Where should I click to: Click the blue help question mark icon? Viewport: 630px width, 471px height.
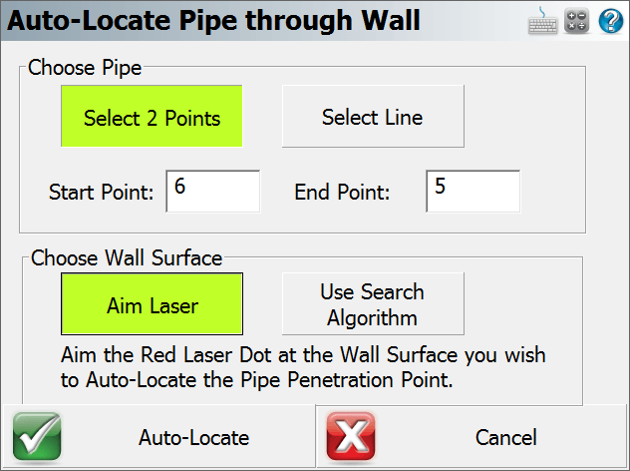(x=611, y=21)
